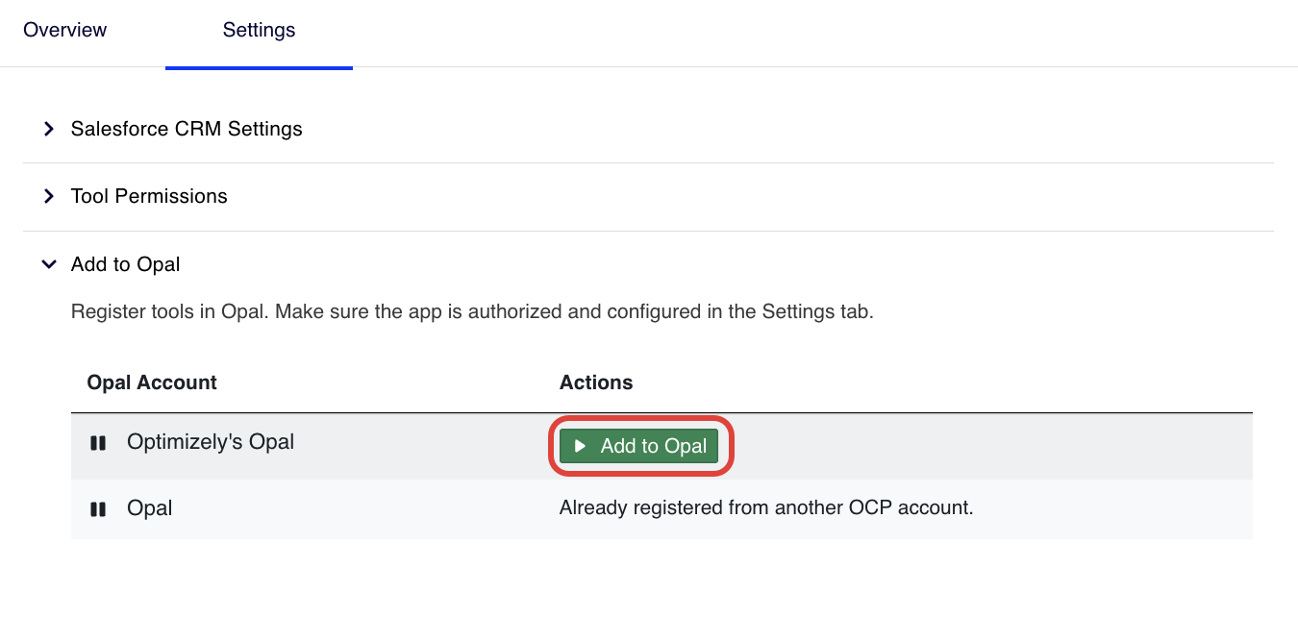Click the Opal Account column header
Image resolution: width=1298 pixels, height=617 pixels.
pos(152,383)
